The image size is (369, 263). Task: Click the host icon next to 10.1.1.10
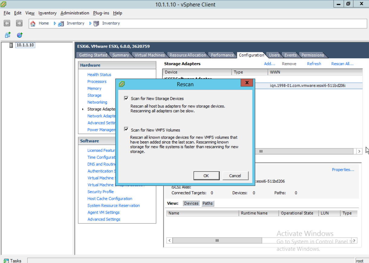11,45
